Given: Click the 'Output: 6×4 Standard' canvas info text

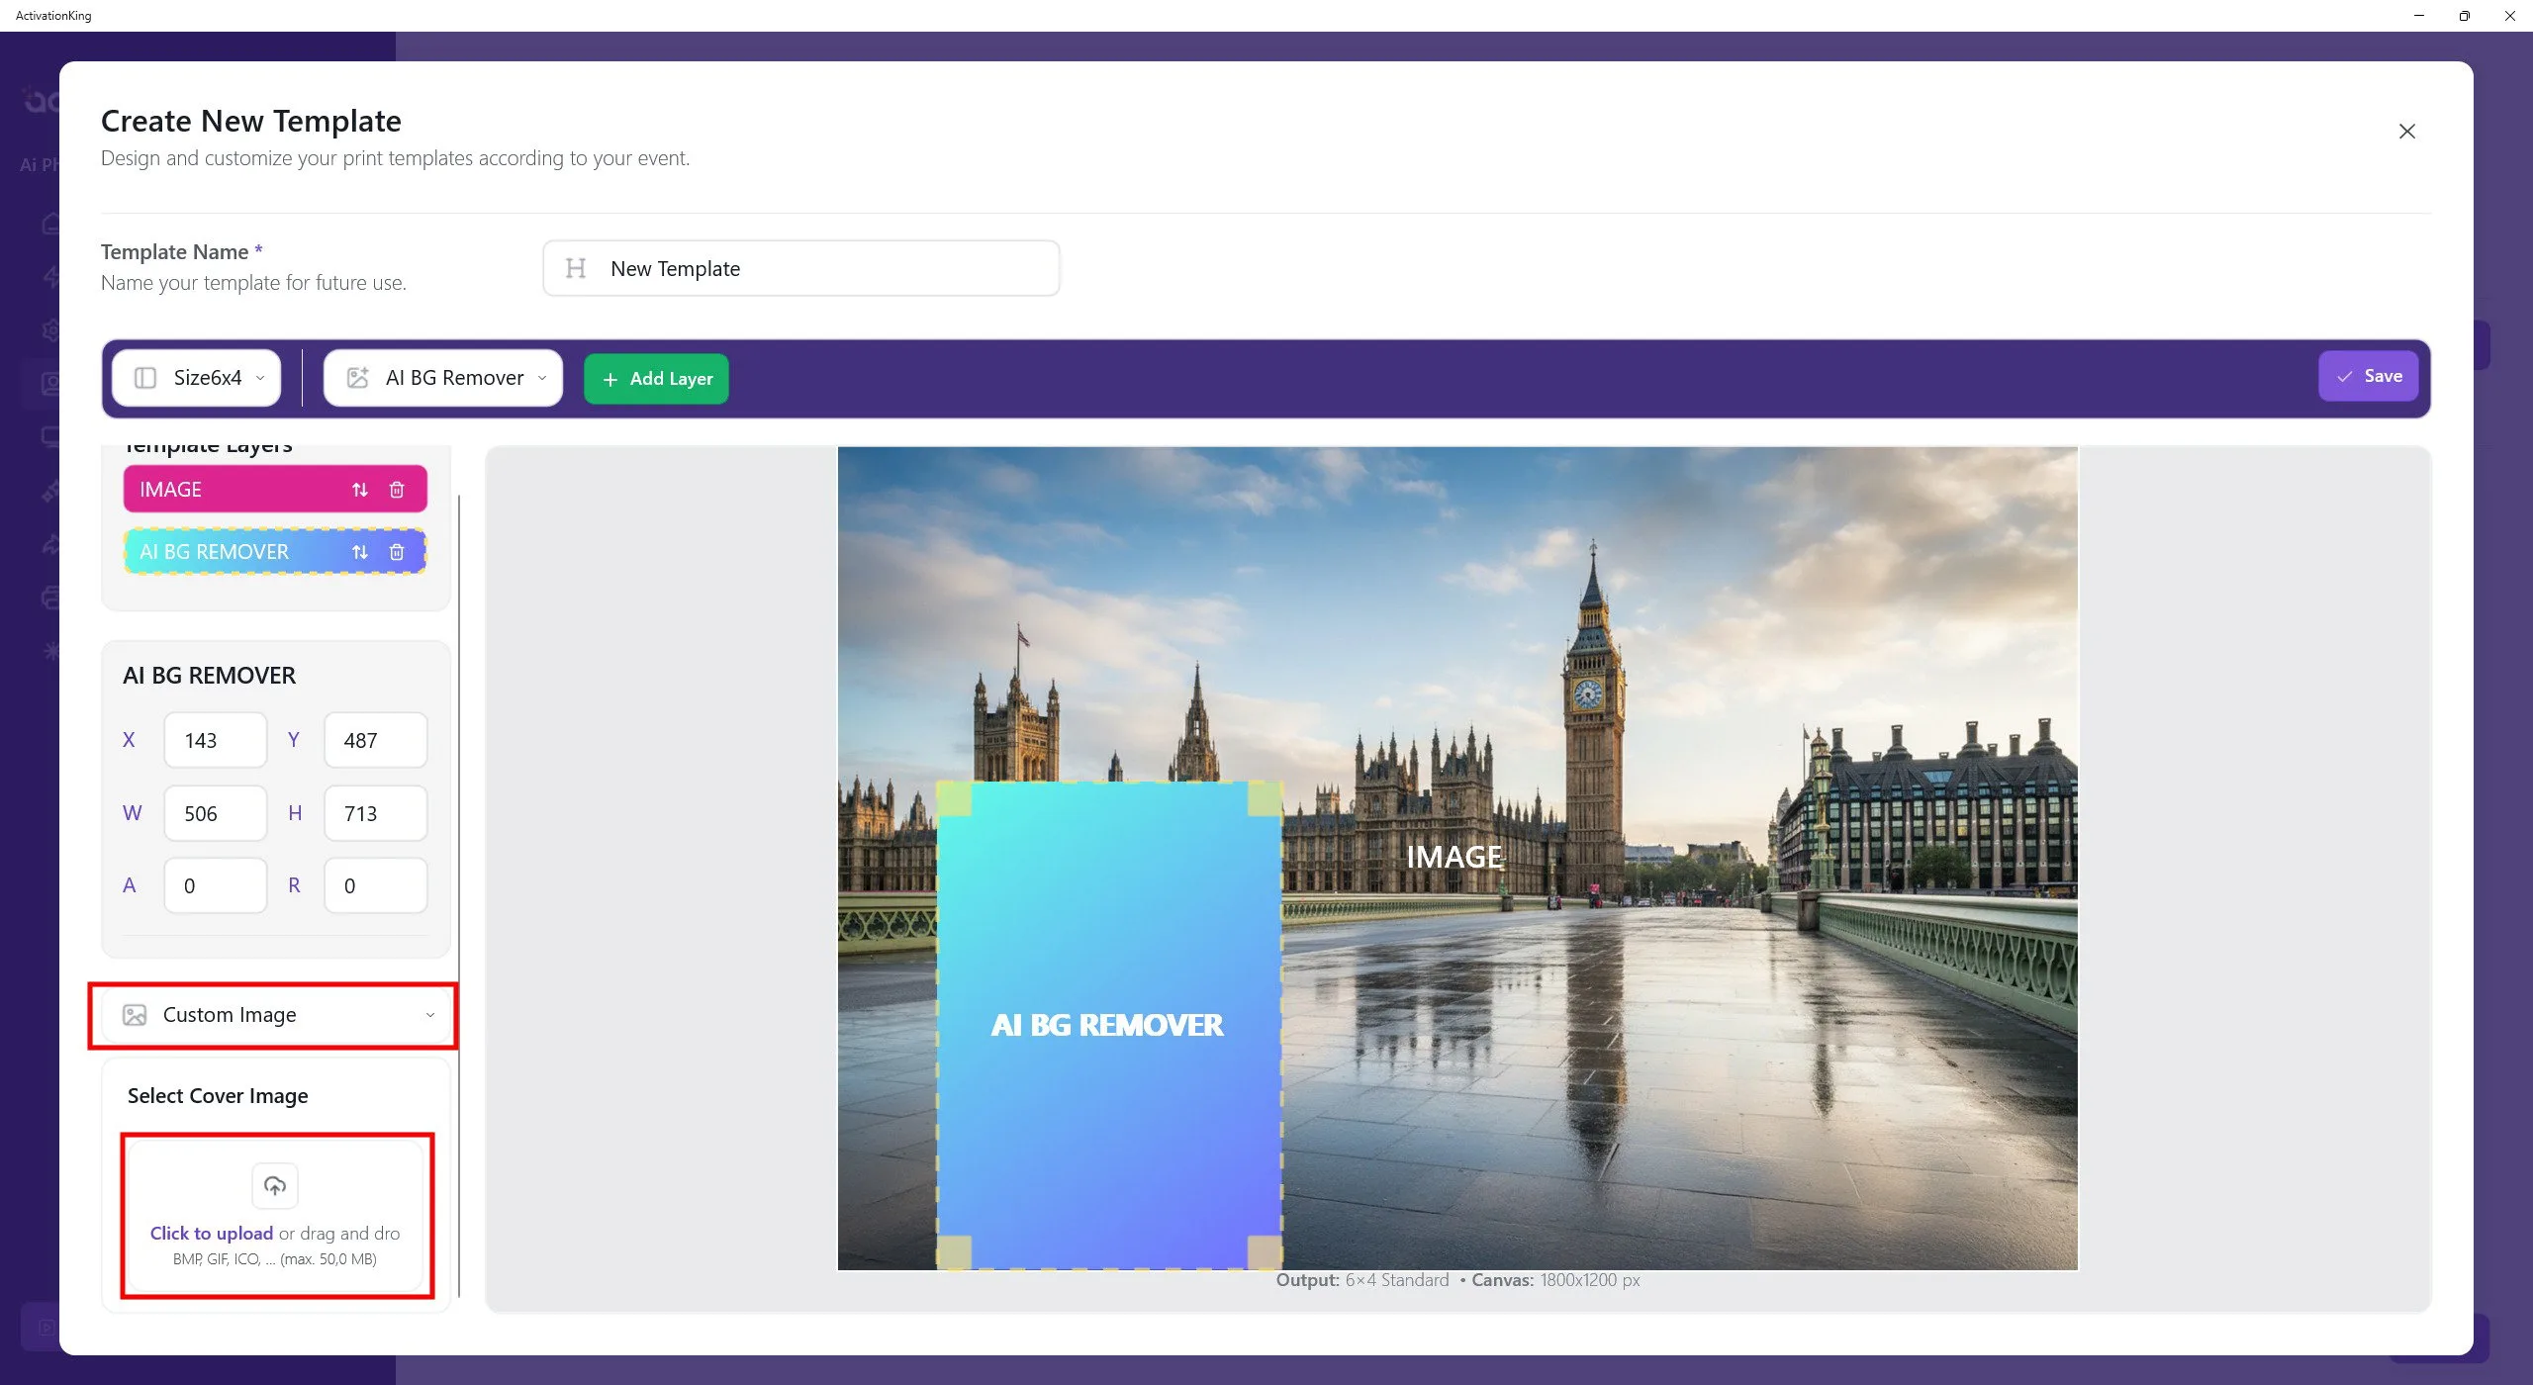Looking at the screenshot, I should tap(1362, 1280).
